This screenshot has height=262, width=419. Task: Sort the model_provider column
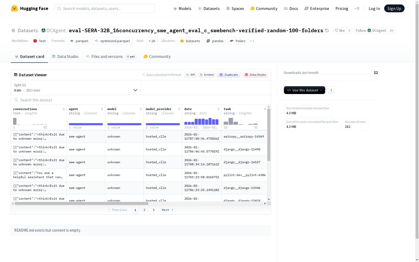point(179,109)
